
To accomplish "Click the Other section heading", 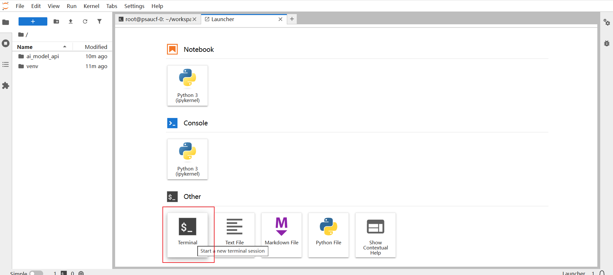I will point(192,197).
